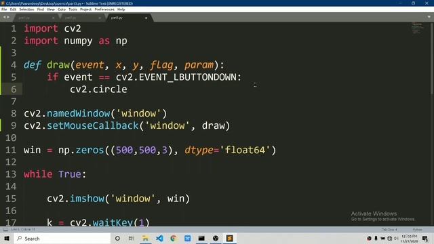Click 'EVENT_LBUTTONDOWN' in the code
This screenshot has width=434, height=244.
tap(188, 77)
